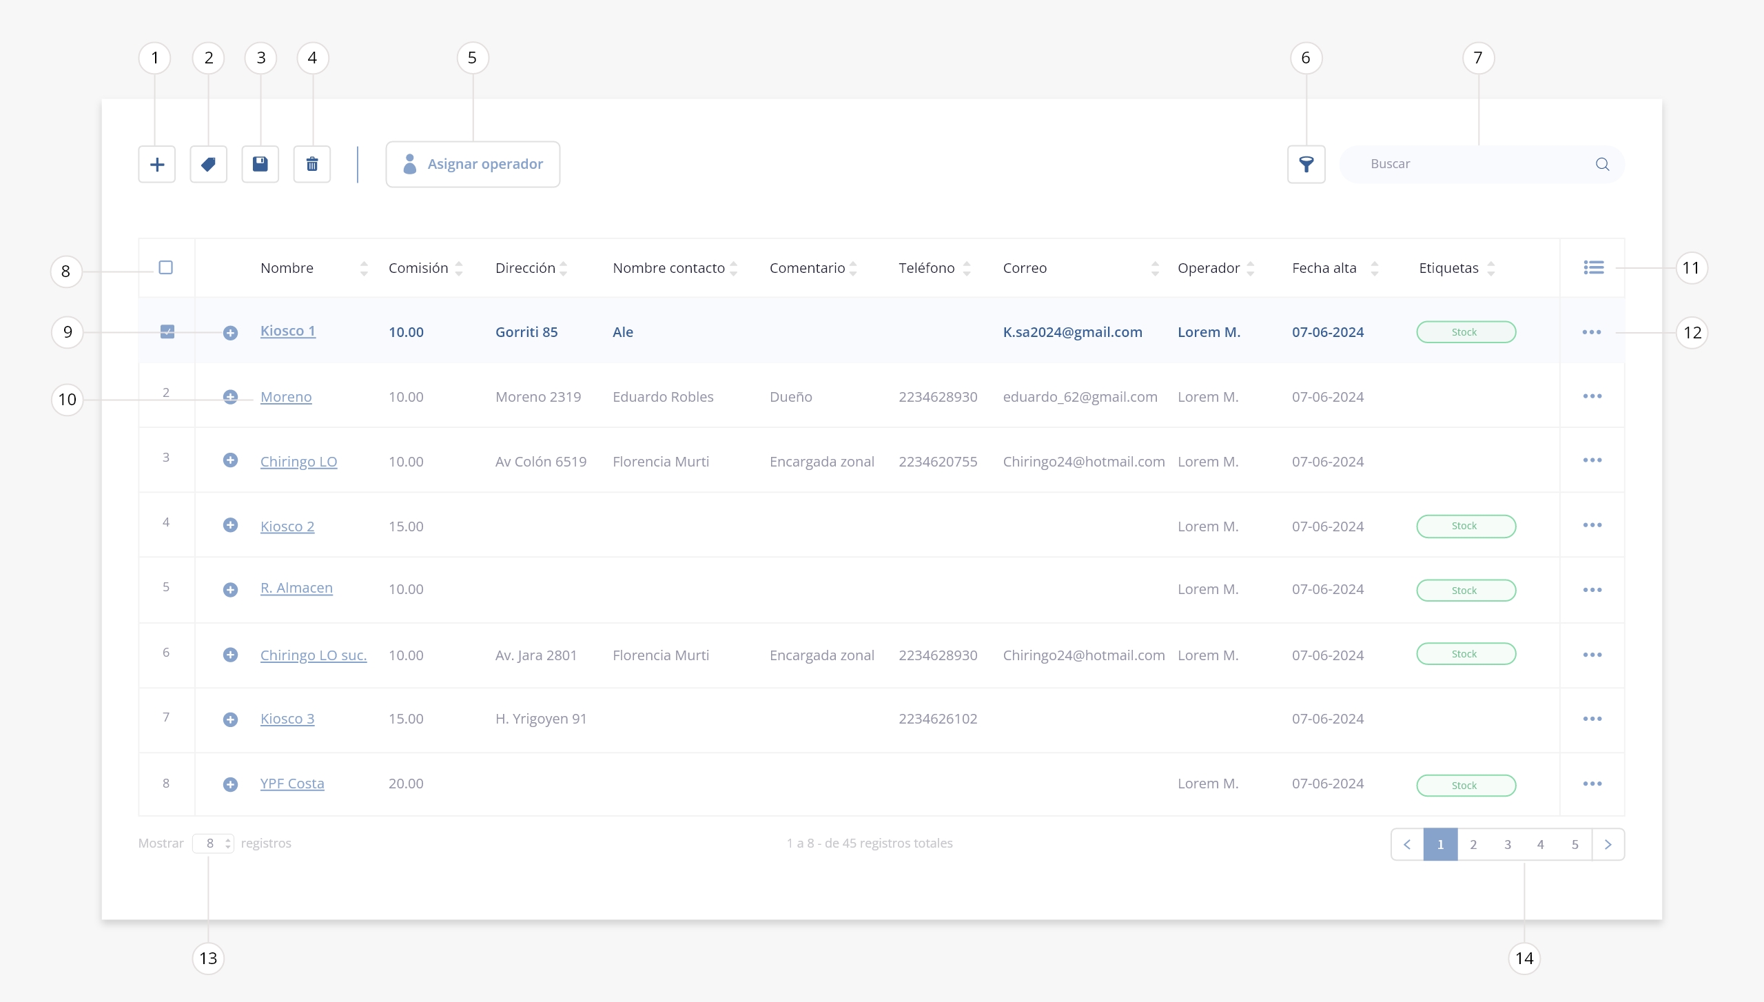1764x1002 pixels.
Task: Open the YPF Costa name link
Action: coord(292,784)
